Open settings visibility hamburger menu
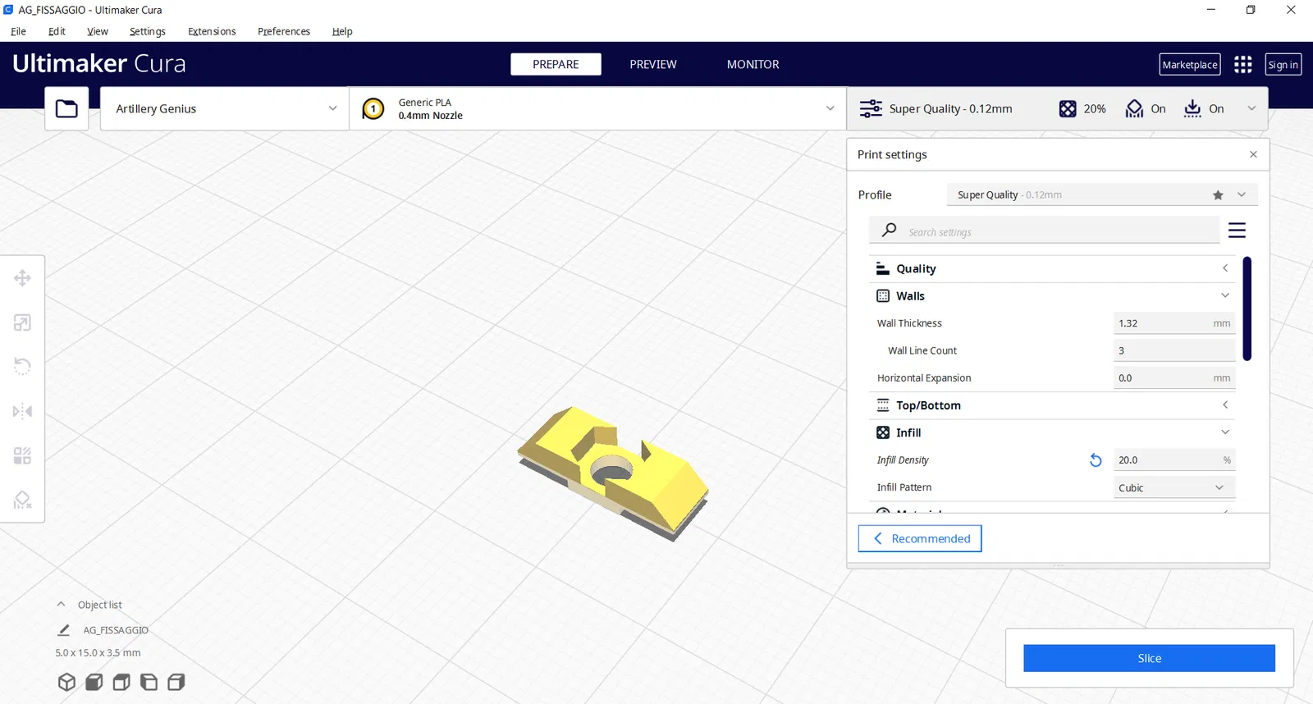The width and height of the screenshot is (1313, 704). pyautogui.click(x=1237, y=231)
